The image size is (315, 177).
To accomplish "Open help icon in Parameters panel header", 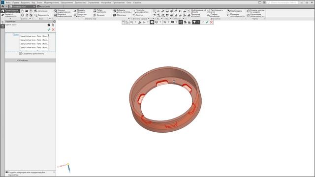I will pos(49,25).
